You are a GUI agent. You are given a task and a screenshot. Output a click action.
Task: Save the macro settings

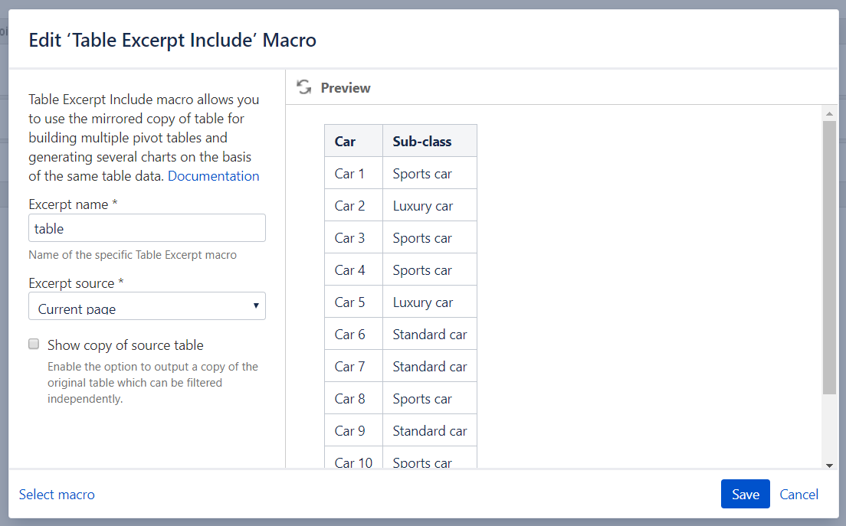(x=745, y=494)
